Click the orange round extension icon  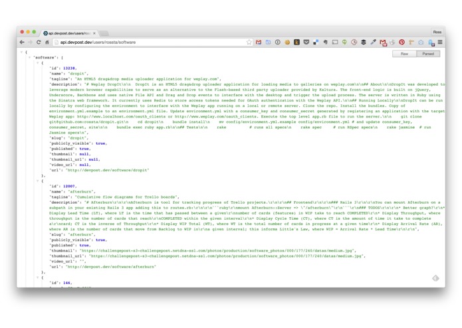(x=287, y=42)
